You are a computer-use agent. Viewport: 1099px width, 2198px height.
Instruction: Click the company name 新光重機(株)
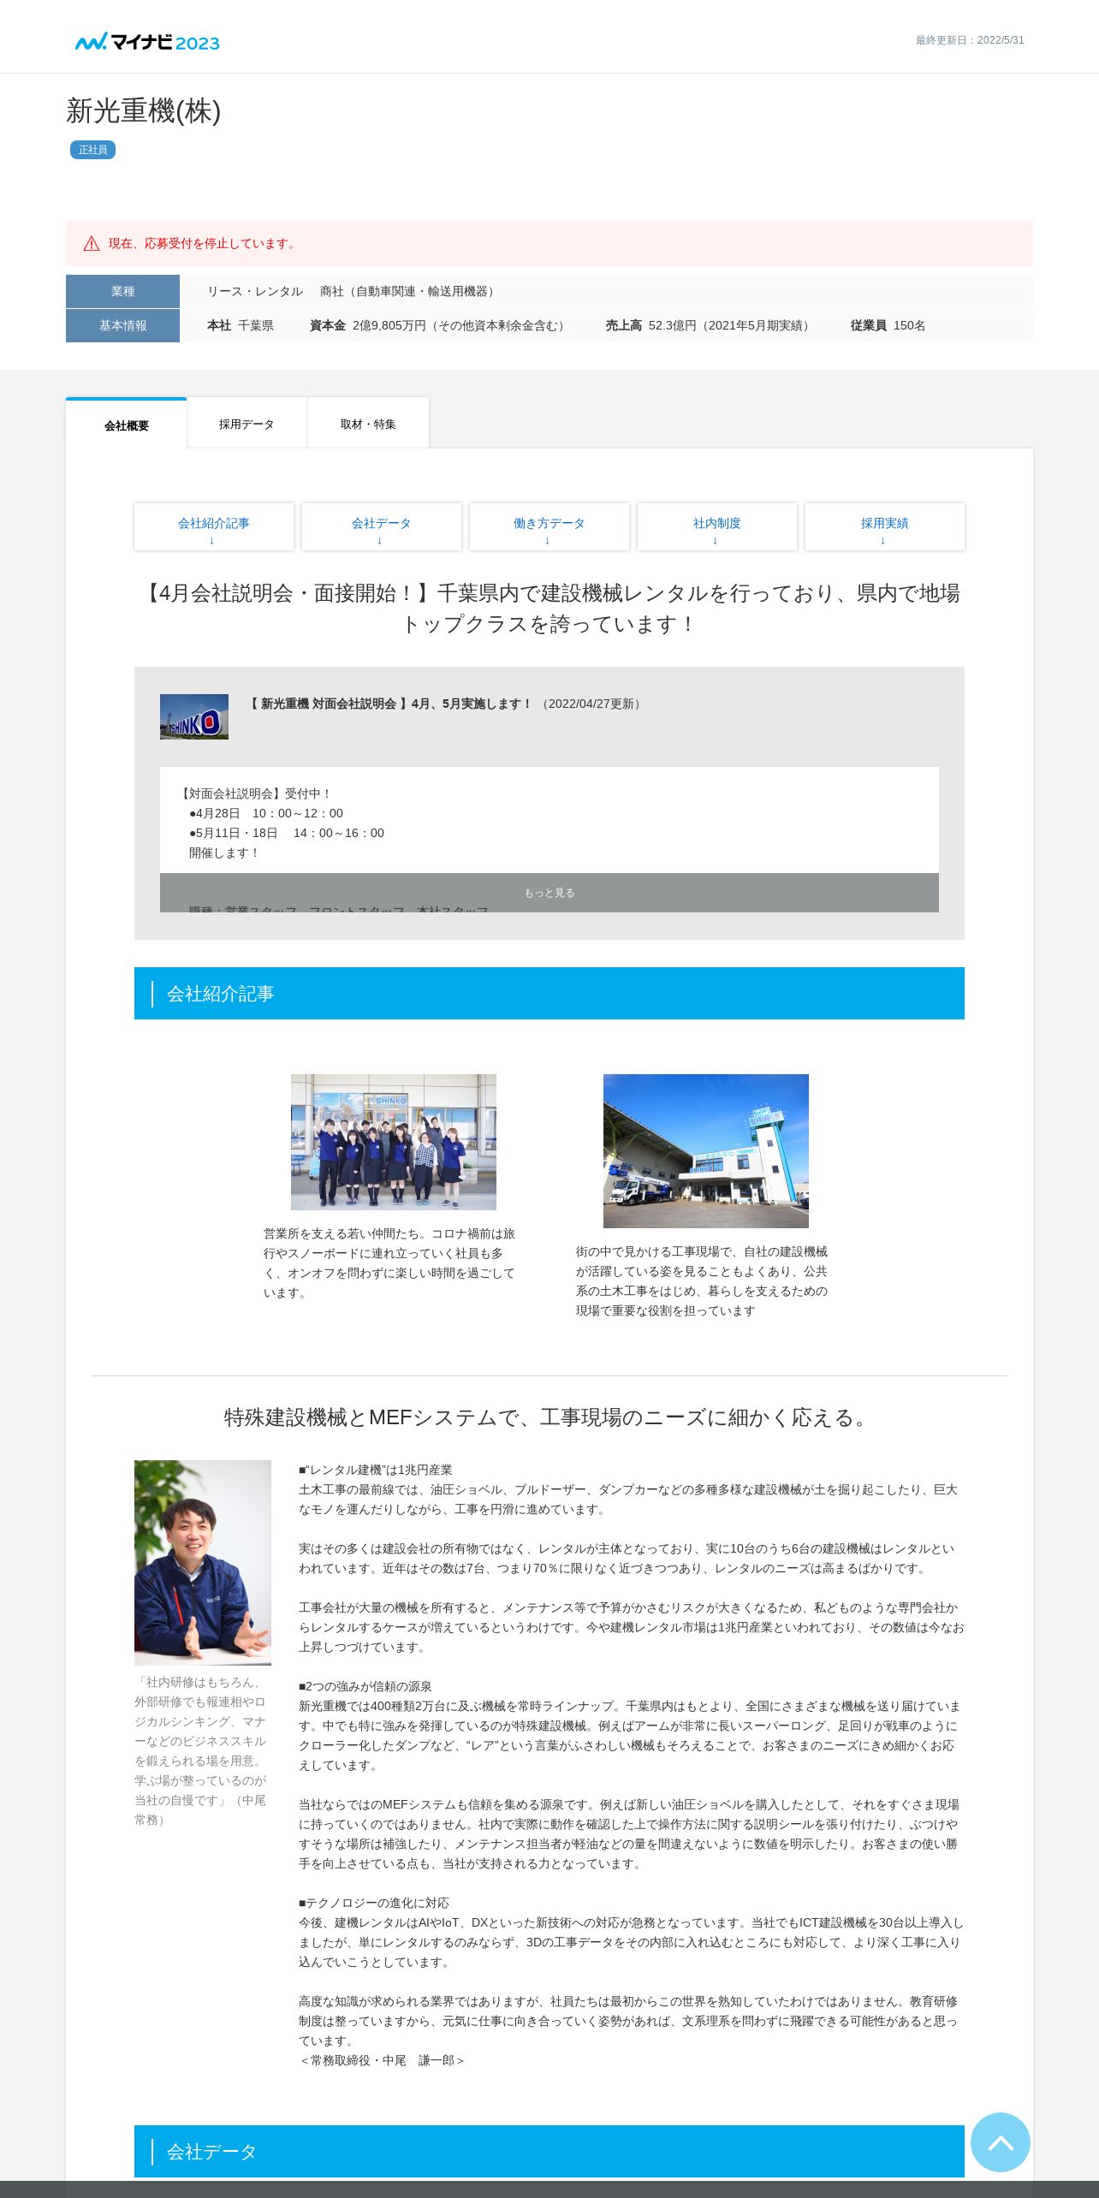[x=144, y=111]
